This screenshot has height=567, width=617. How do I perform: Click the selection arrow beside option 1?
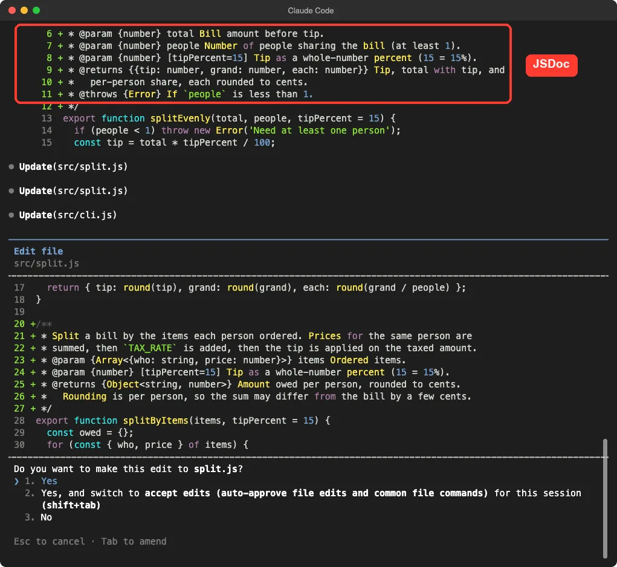(16, 481)
